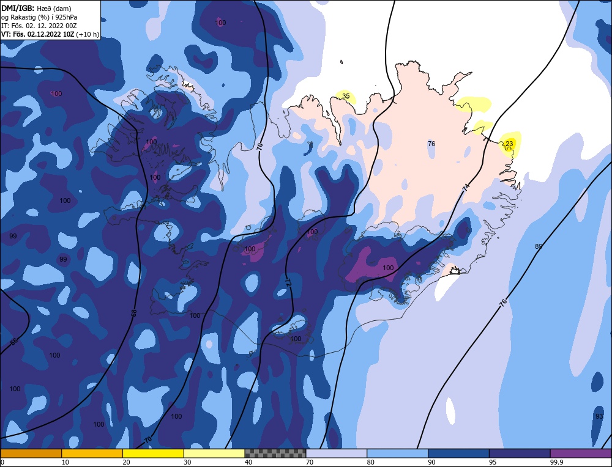This screenshot has width=612, height=467.
Task: Click the legend tick label '80'
Action: pyautogui.click(x=370, y=462)
